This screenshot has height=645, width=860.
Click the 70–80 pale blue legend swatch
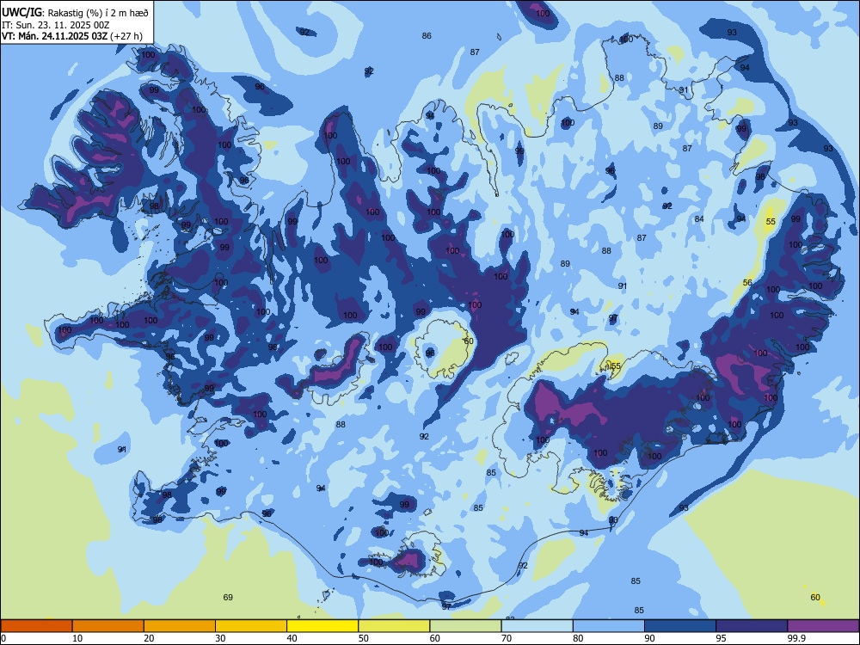click(537, 626)
